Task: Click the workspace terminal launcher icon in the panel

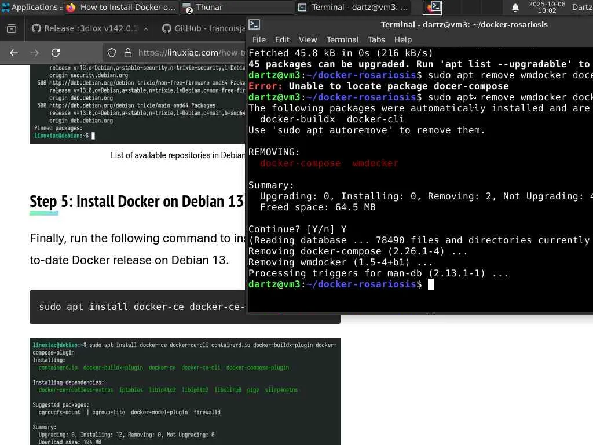Action: [432, 7]
